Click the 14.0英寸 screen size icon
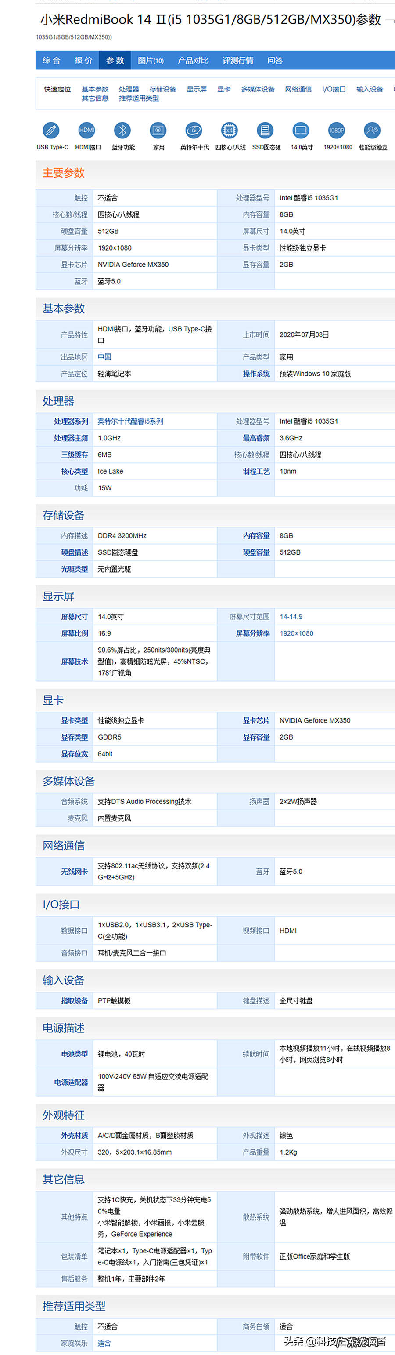 301,130
